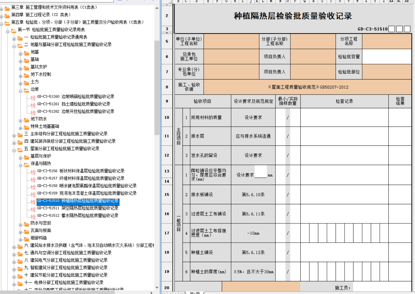Viewport: 415px width, 294px height.
Task: Click the first box after GD-C3-51510 code
Action: [x=391, y=29]
